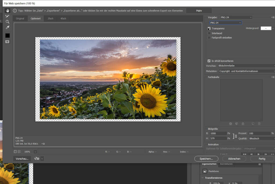Image resolution: width=275 pixels, height=184 pixels.
Task: Select the Hand tool
Action: coord(8,11)
